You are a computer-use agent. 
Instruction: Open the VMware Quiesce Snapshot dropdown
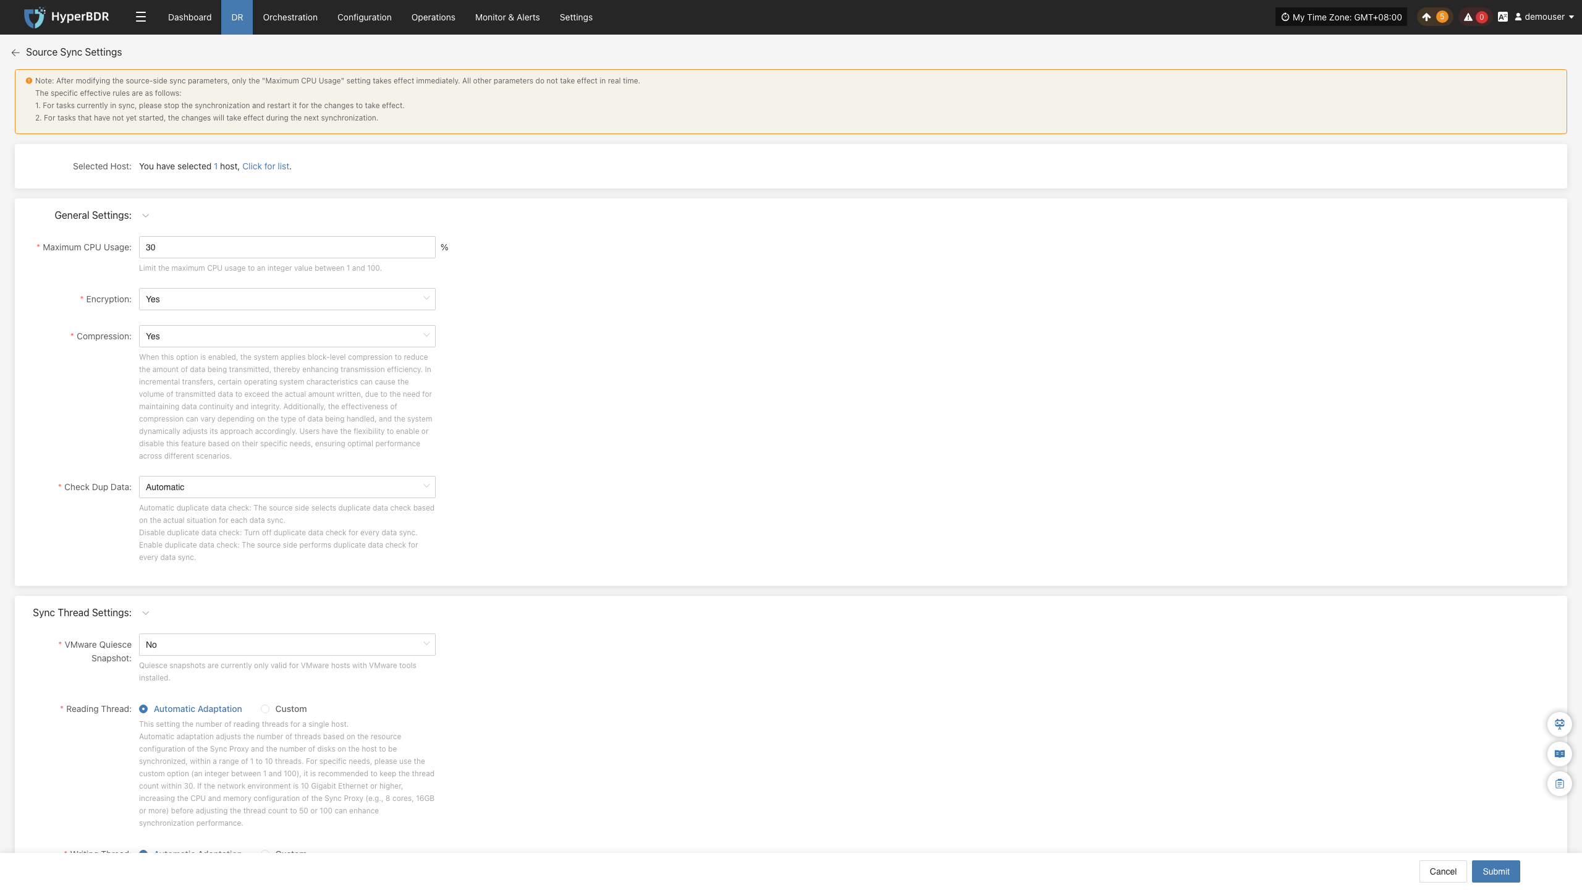287,645
